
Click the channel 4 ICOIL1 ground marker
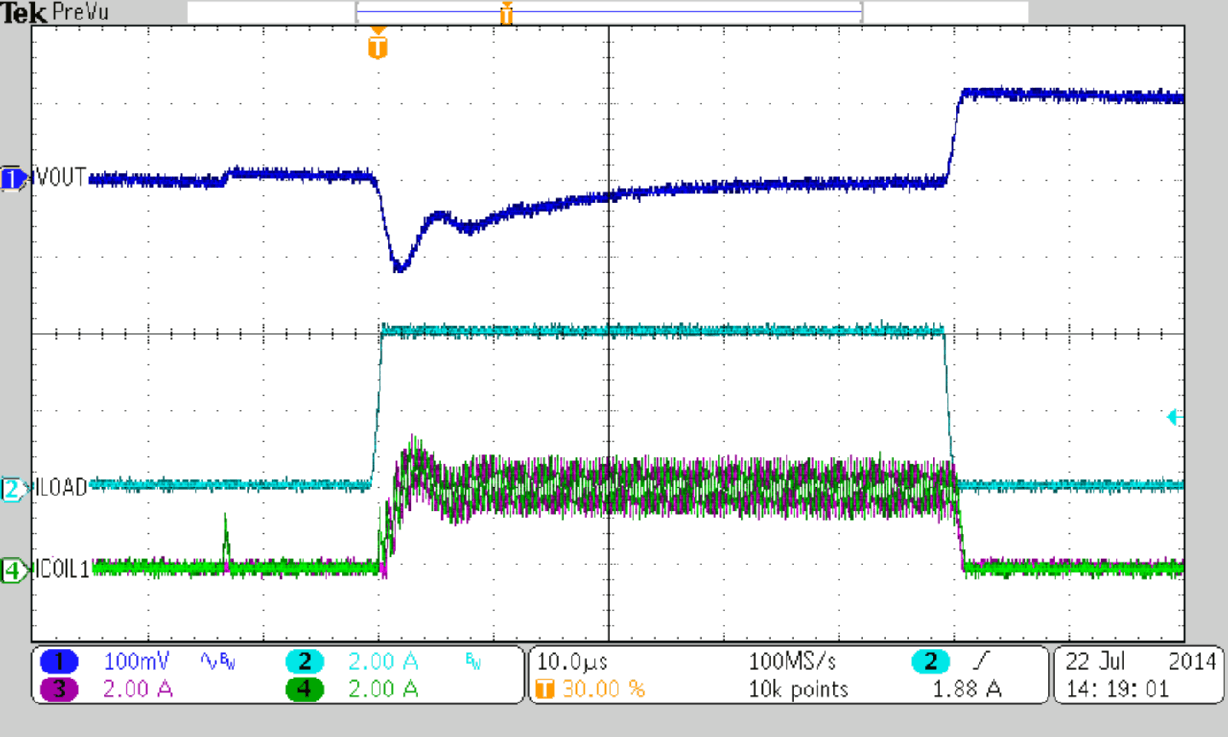click(x=13, y=571)
